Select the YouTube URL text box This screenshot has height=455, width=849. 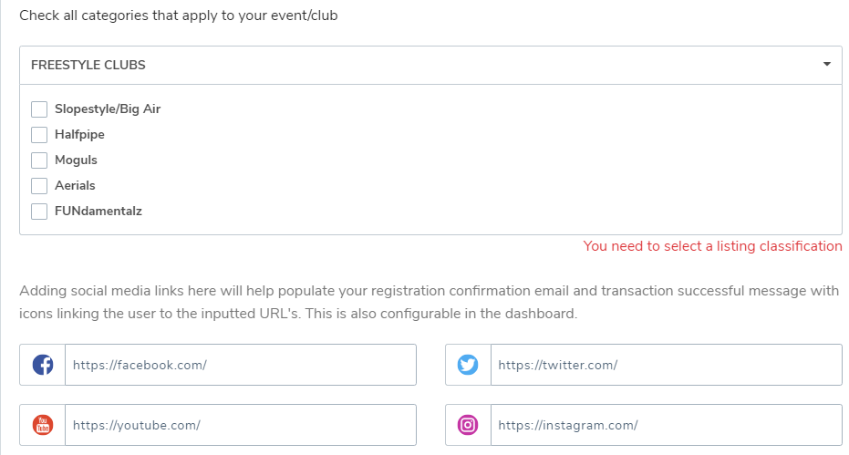click(x=240, y=425)
